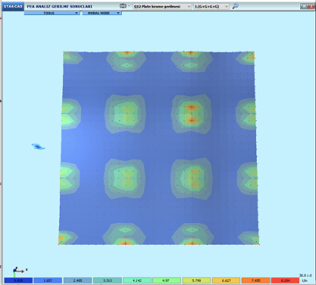Close the FEA results window

(x=311, y=6)
